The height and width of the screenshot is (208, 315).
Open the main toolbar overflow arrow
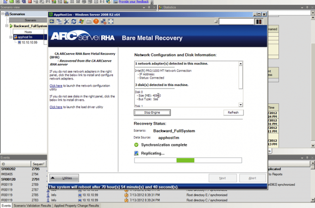point(152,2)
